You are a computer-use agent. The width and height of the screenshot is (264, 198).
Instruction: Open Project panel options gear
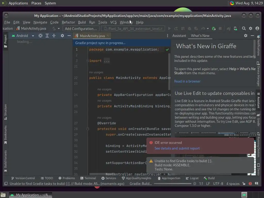[62, 36]
